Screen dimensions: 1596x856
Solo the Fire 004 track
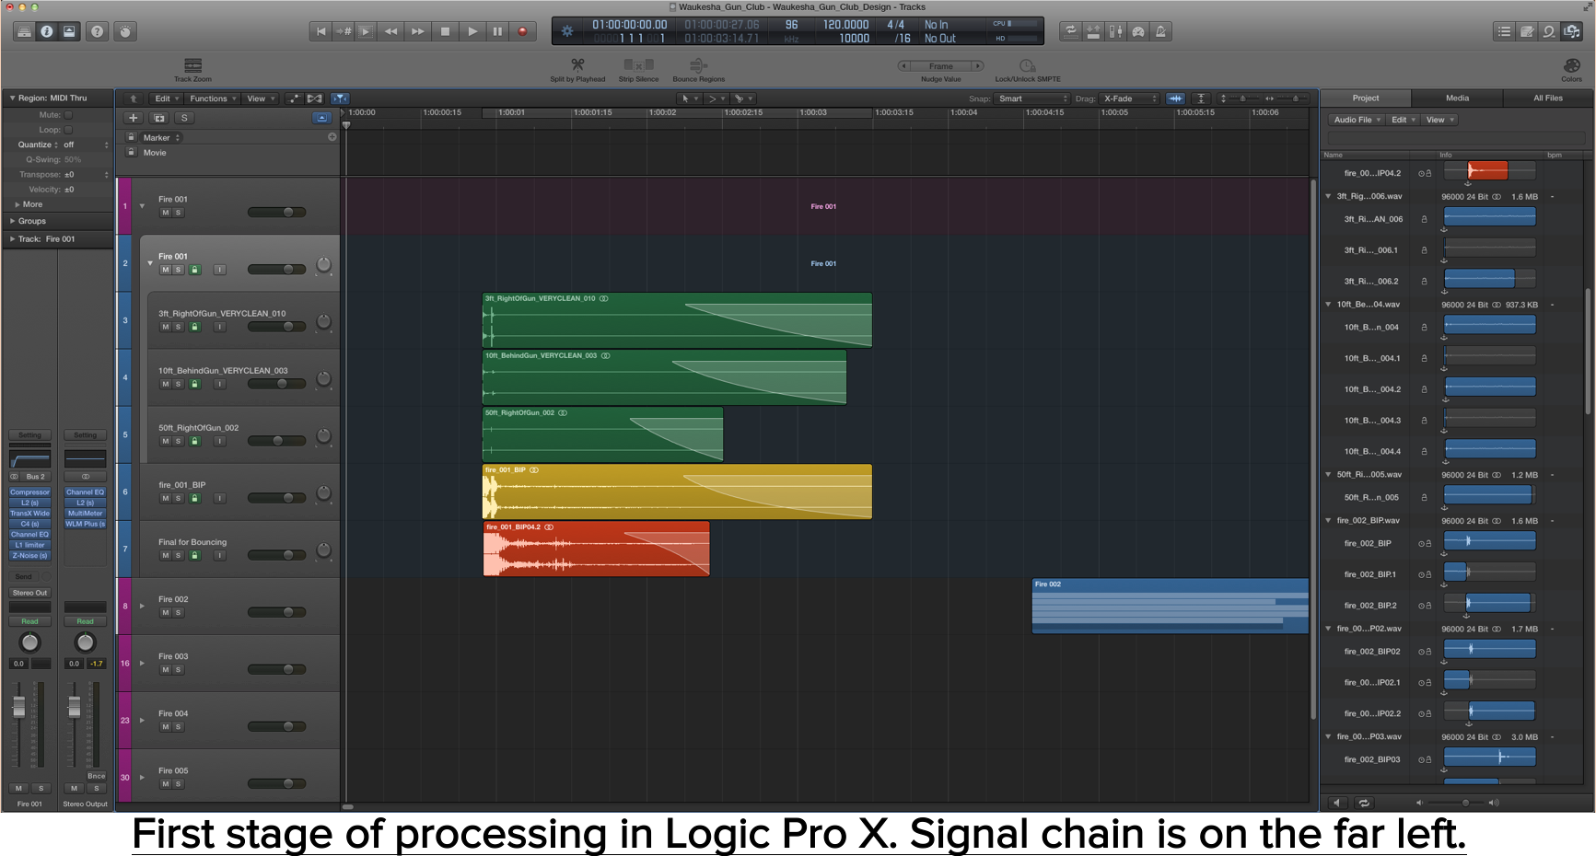(179, 726)
